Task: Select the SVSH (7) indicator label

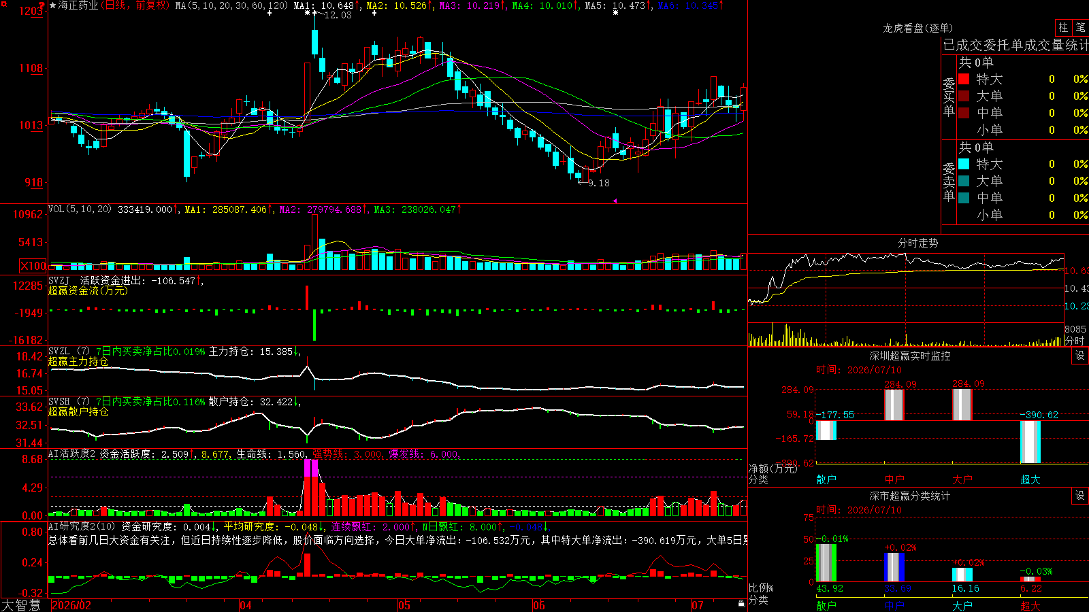Action: tap(69, 402)
